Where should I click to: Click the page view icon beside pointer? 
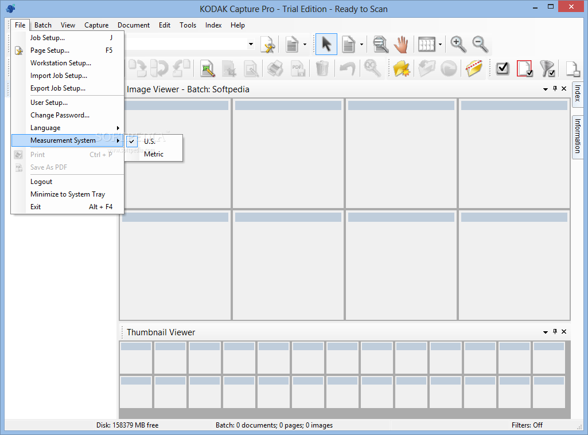click(349, 45)
